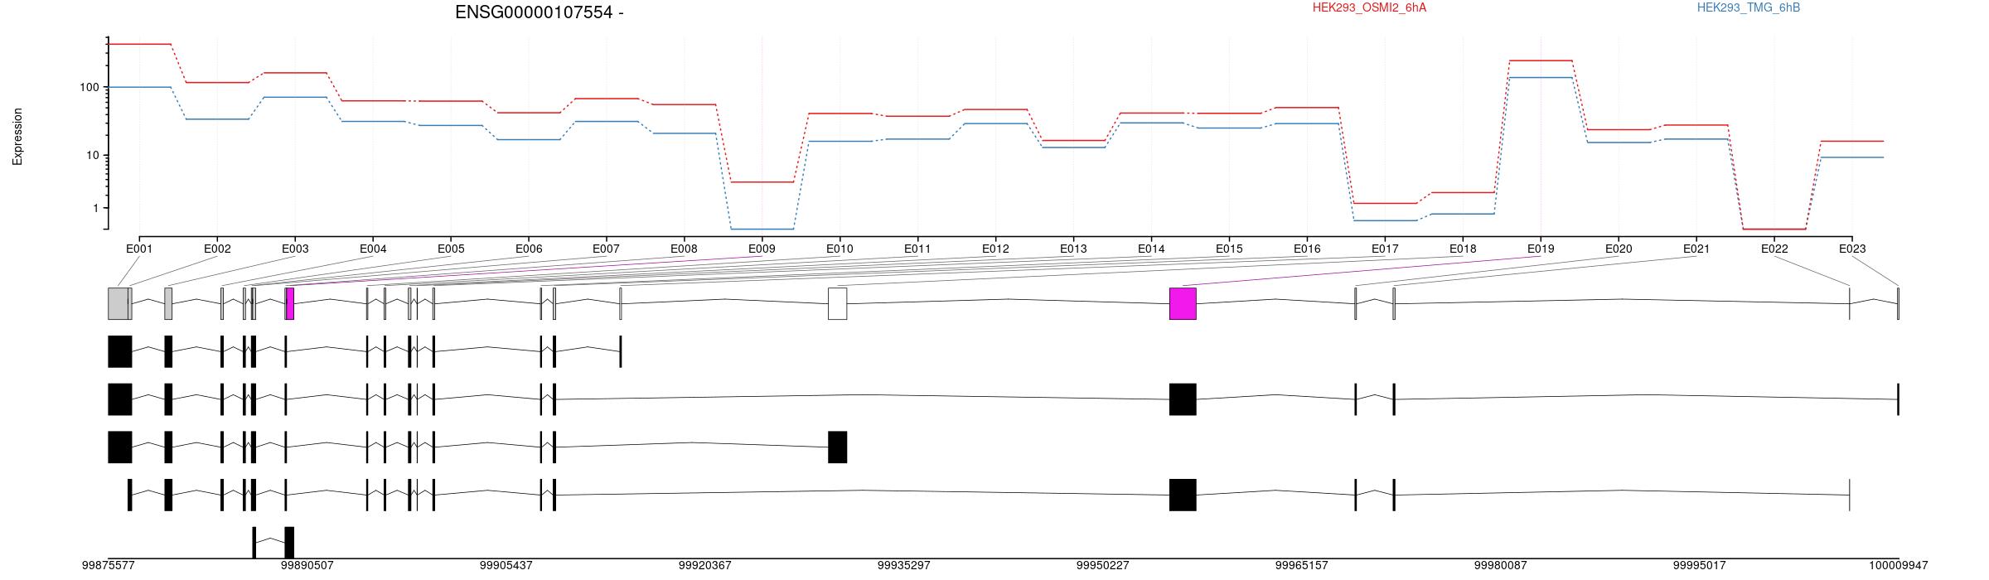Click genomic coordinate 99875577

(x=109, y=565)
